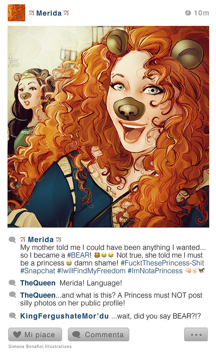Click the comment bubble beside KingFergushateMor'du
216x352 pixels.
click(x=12, y=316)
